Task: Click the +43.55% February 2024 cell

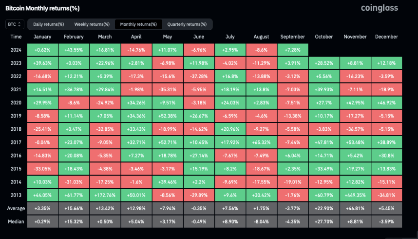Action: pos(74,49)
